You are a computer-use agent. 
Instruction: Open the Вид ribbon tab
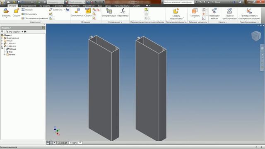(x=100, y=6)
